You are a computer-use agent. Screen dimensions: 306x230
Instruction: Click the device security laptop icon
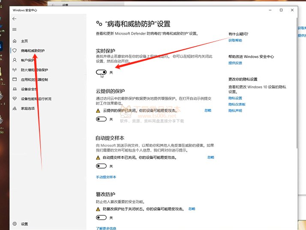pos(15,89)
